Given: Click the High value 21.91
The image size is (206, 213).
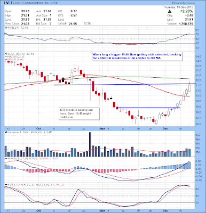Looking at the screenshot, I should [x=25, y=15].
